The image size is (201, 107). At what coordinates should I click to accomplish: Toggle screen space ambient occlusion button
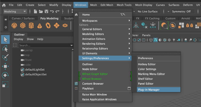[x=186, y=40]
